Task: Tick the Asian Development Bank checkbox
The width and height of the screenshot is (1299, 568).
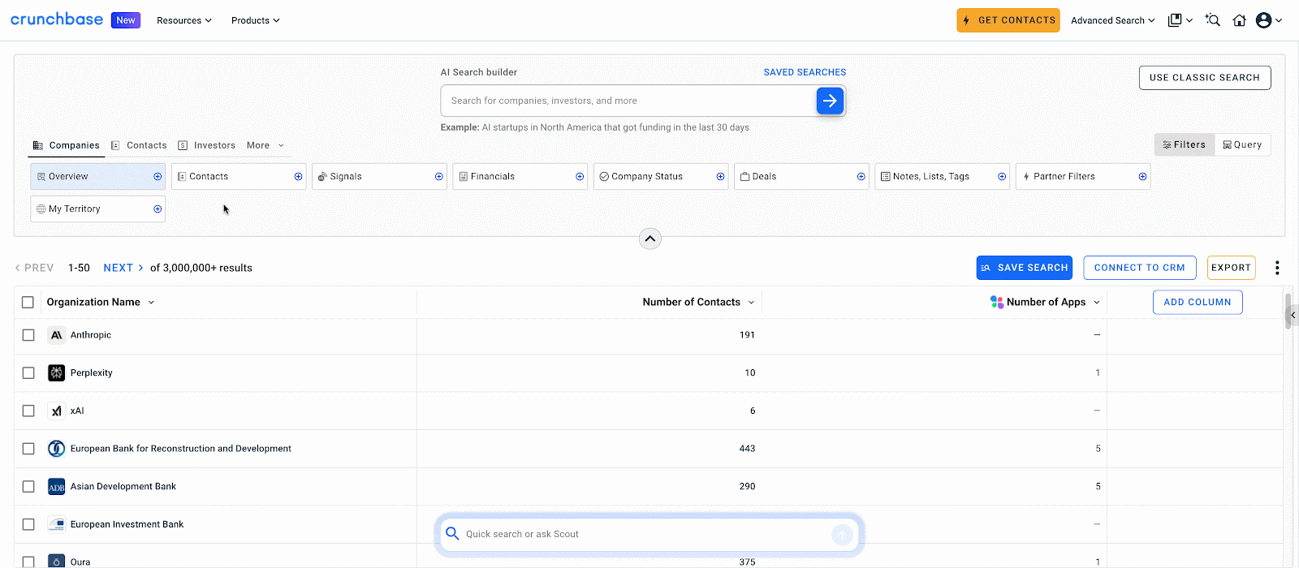Action: coord(28,487)
